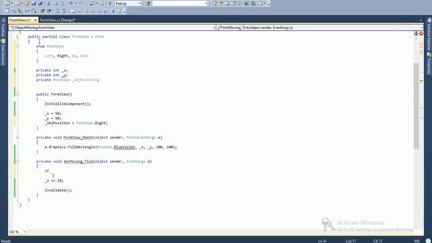Screen dimensions: 432x243
Task: Click the toolbar search input field
Action: tap(178, 3)
